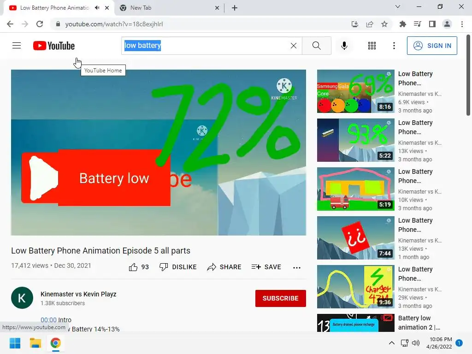Go back in the browser

(10, 24)
